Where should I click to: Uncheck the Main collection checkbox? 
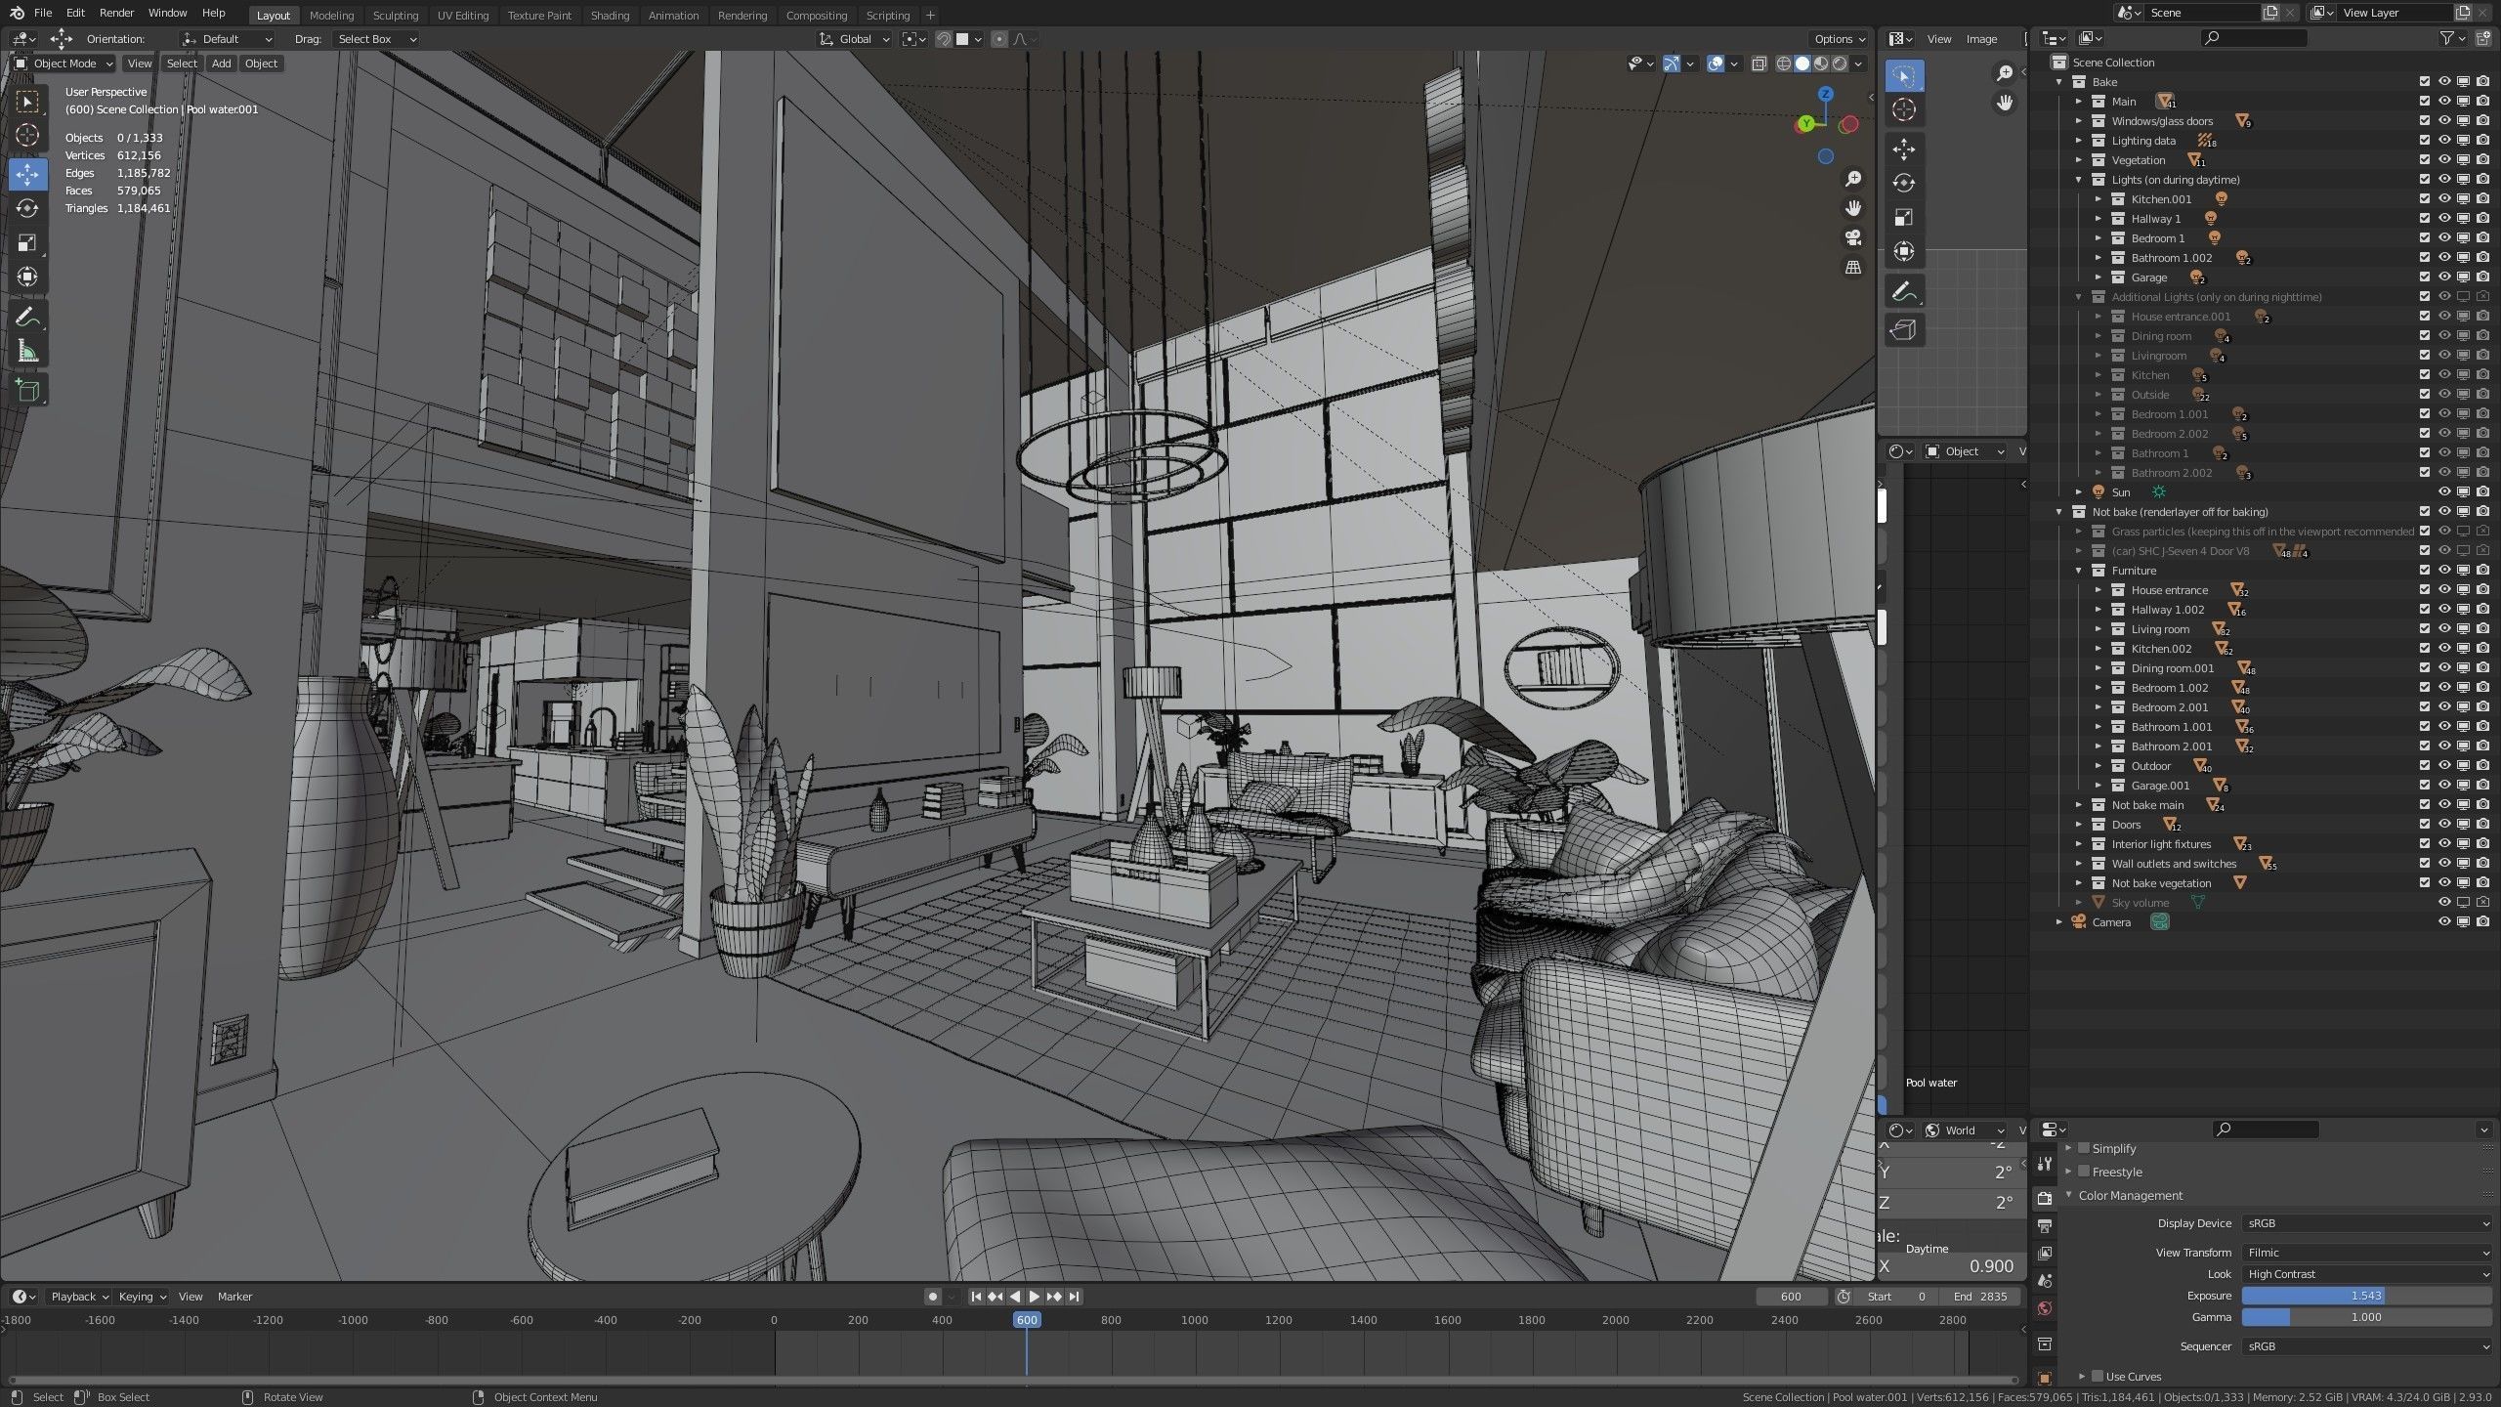[2425, 101]
